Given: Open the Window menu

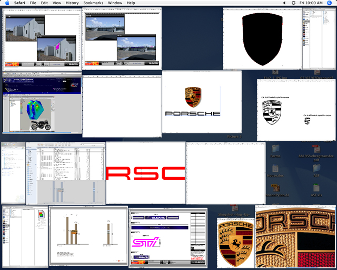Looking at the screenshot, I should coord(115,3).
